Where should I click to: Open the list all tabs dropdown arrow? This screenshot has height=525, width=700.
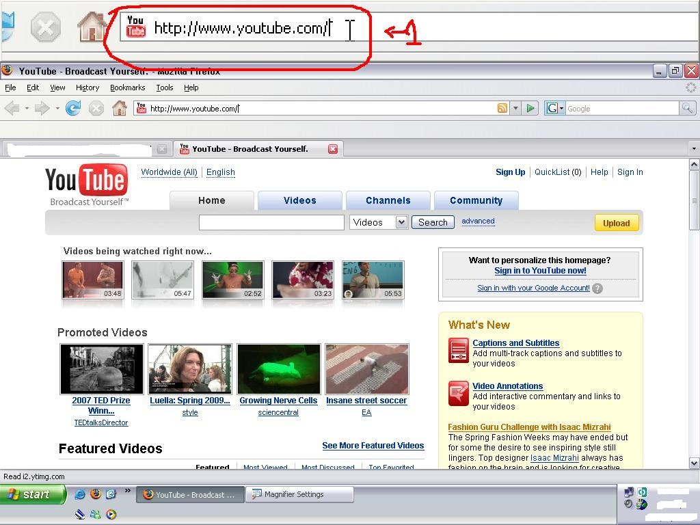click(x=694, y=148)
